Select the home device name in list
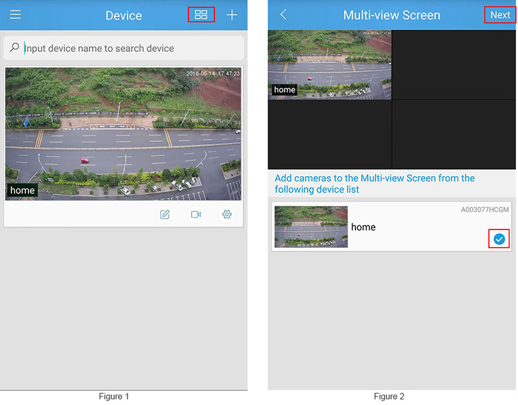The height and width of the screenshot is (405, 518). [363, 227]
